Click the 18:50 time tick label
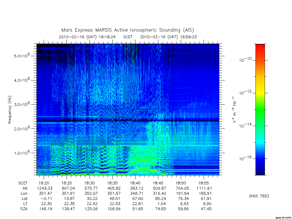292x219 pixels. pyautogui.click(x=181, y=183)
